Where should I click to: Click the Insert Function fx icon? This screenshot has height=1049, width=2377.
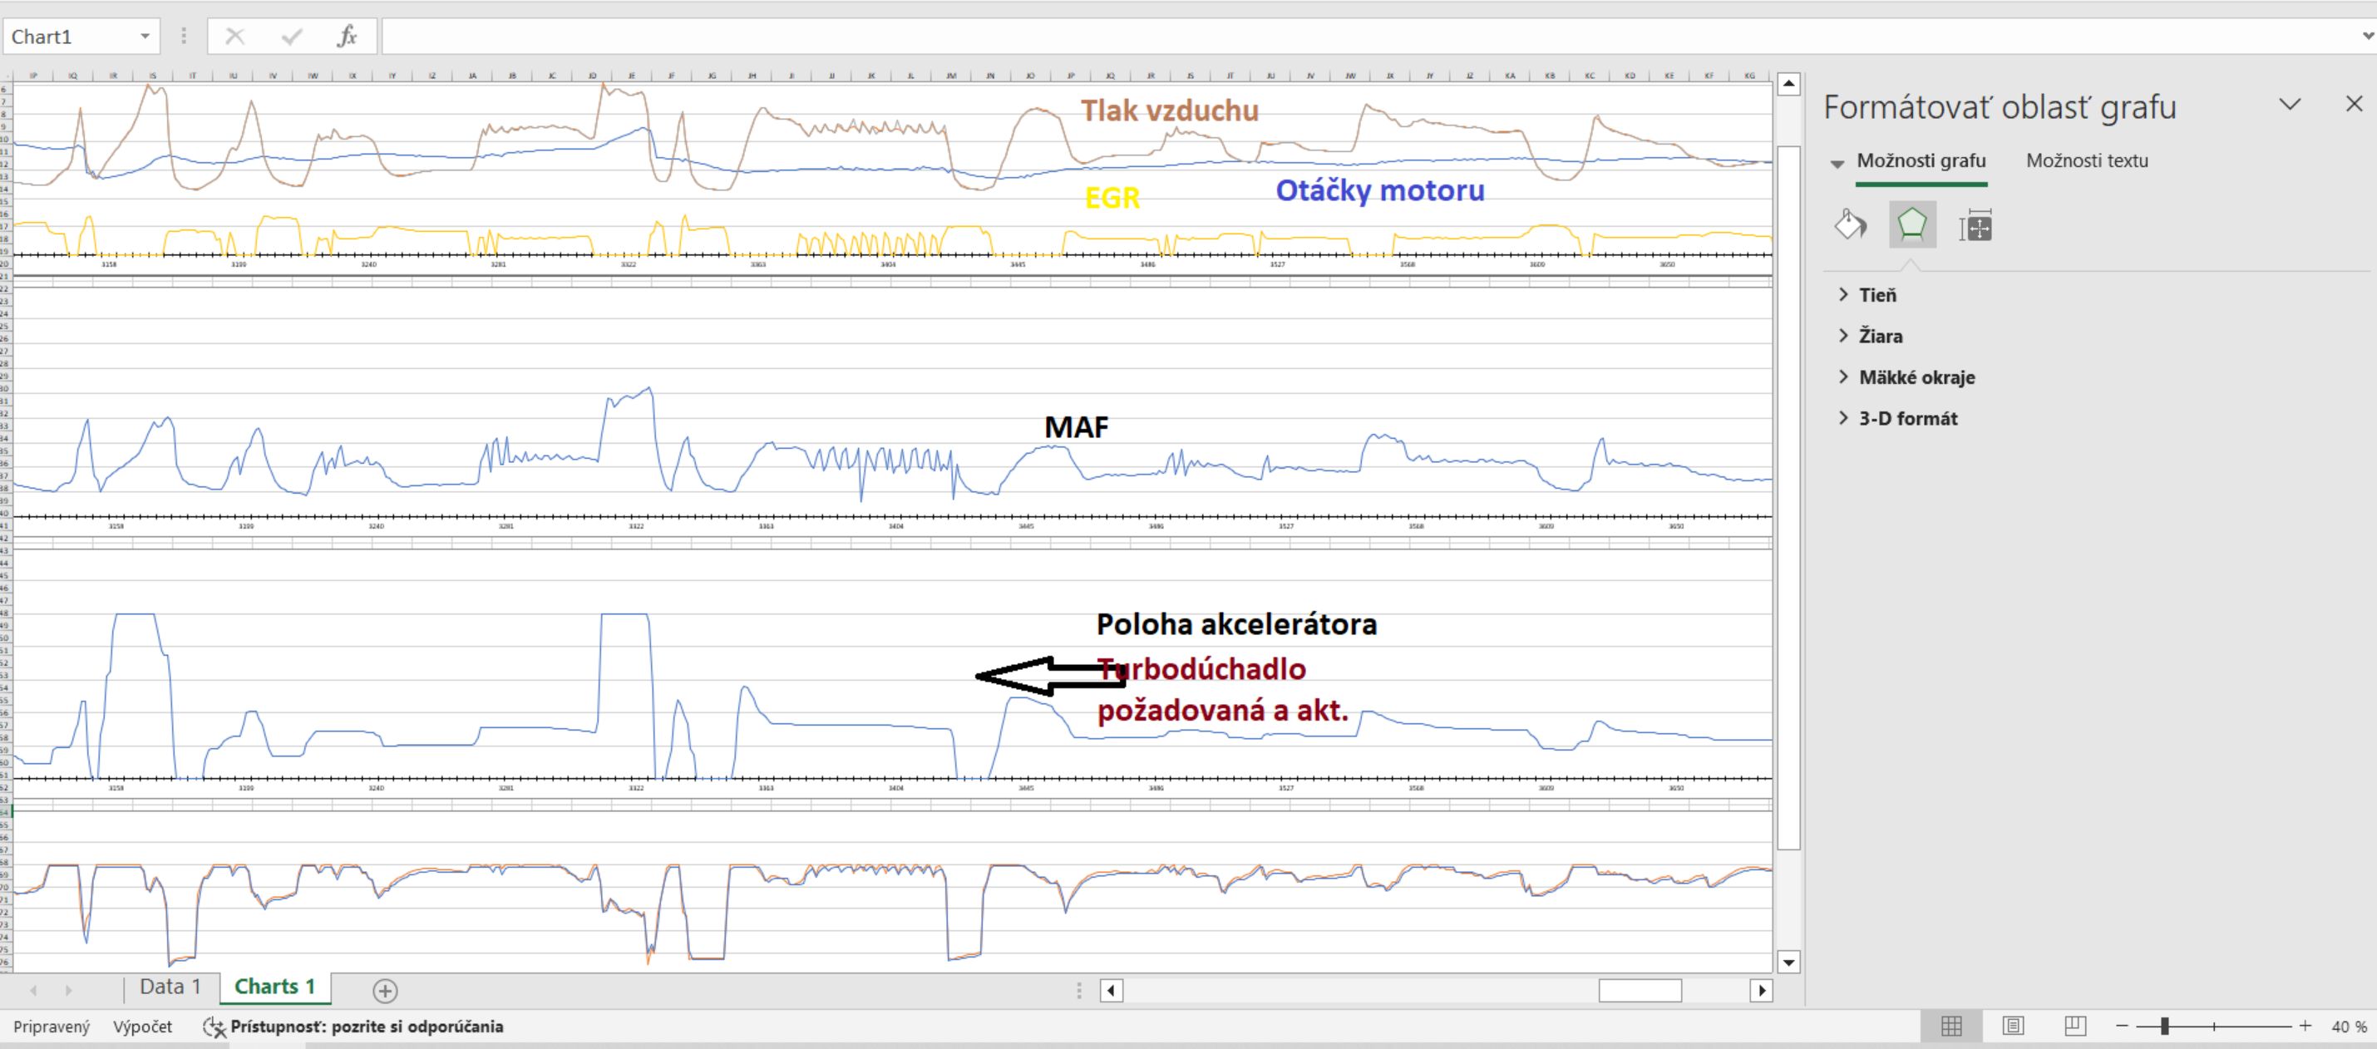[x=347, y=37]
